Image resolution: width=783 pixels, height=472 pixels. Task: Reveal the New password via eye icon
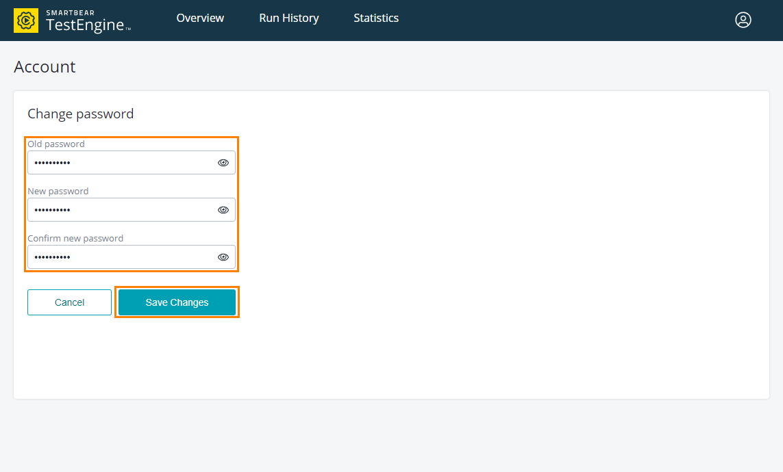[x=223, y=210]
